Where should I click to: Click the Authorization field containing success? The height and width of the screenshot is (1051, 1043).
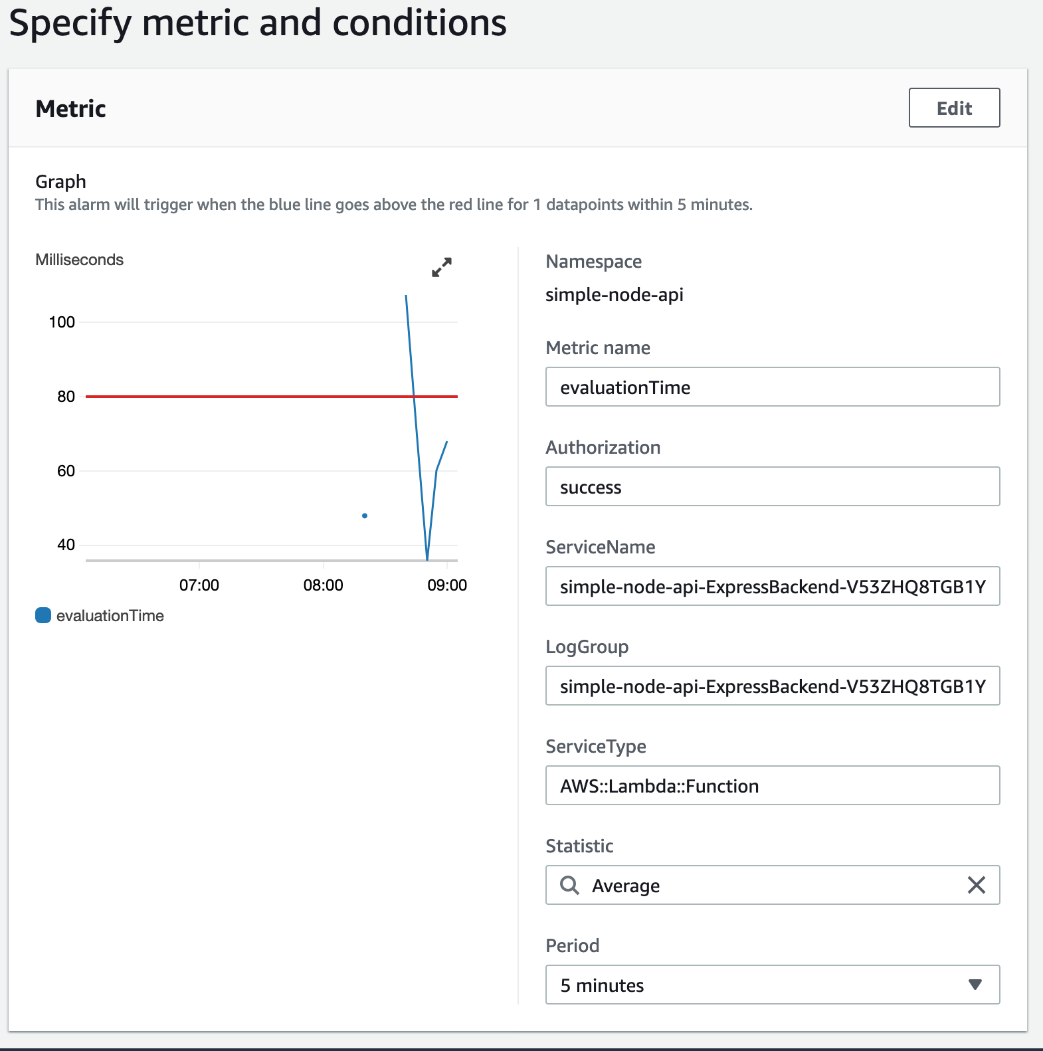(x=772, y=486)
